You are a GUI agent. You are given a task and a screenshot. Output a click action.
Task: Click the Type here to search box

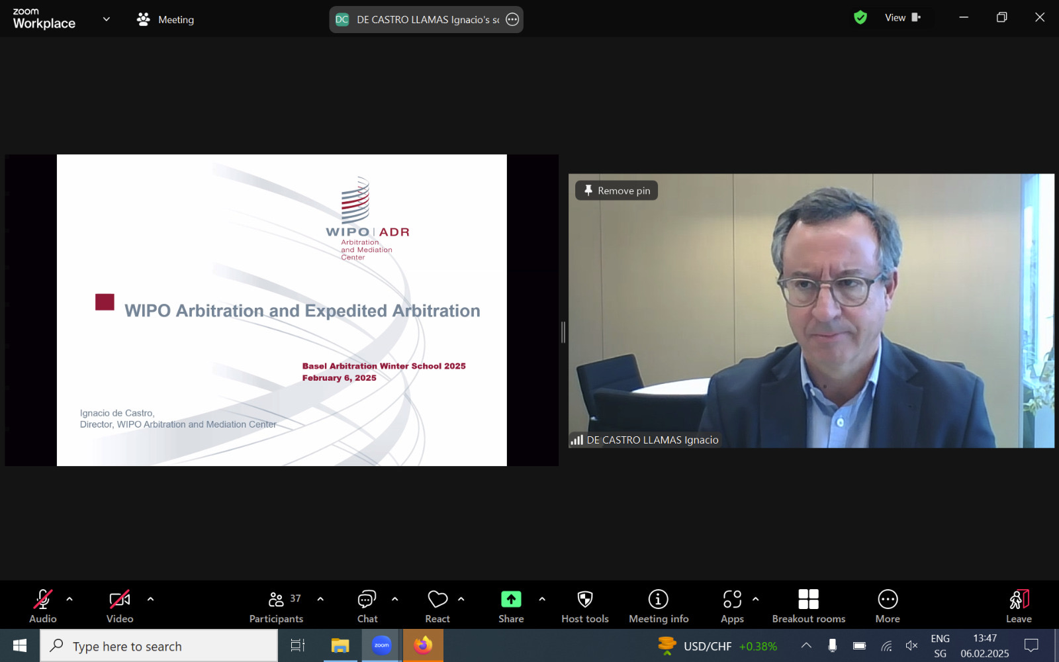point(159,645)
